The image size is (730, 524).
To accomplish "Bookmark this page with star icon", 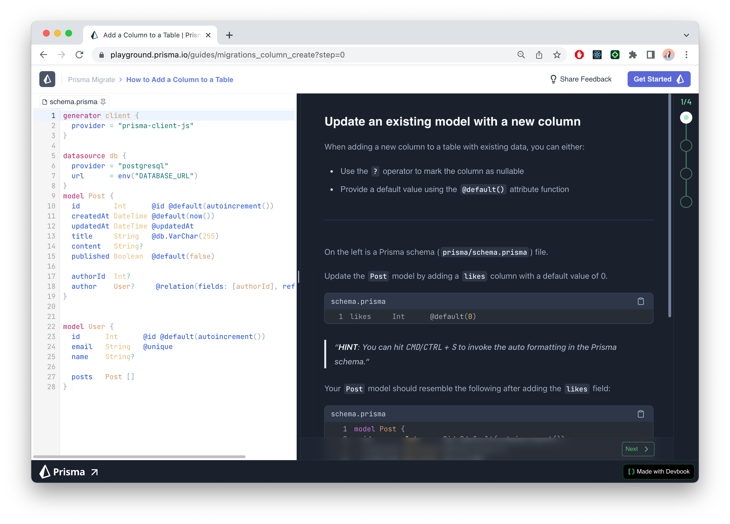I will click(557, 55).
